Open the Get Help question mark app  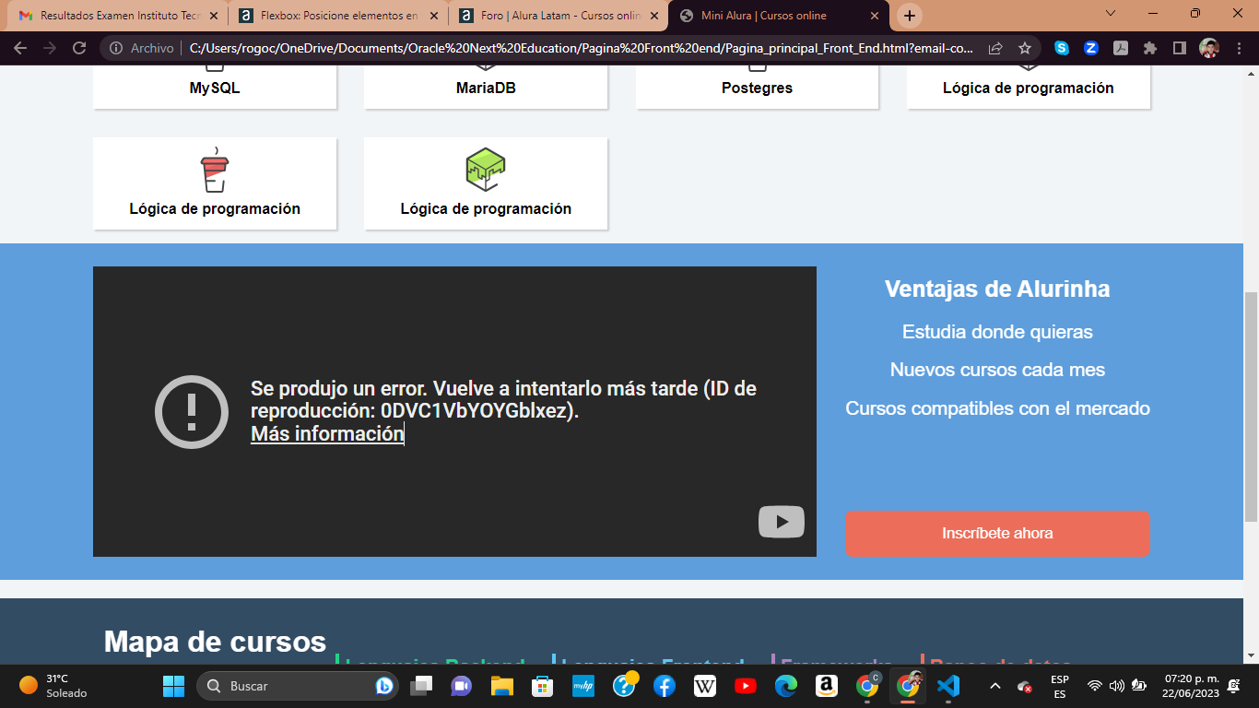coord(624,685)
